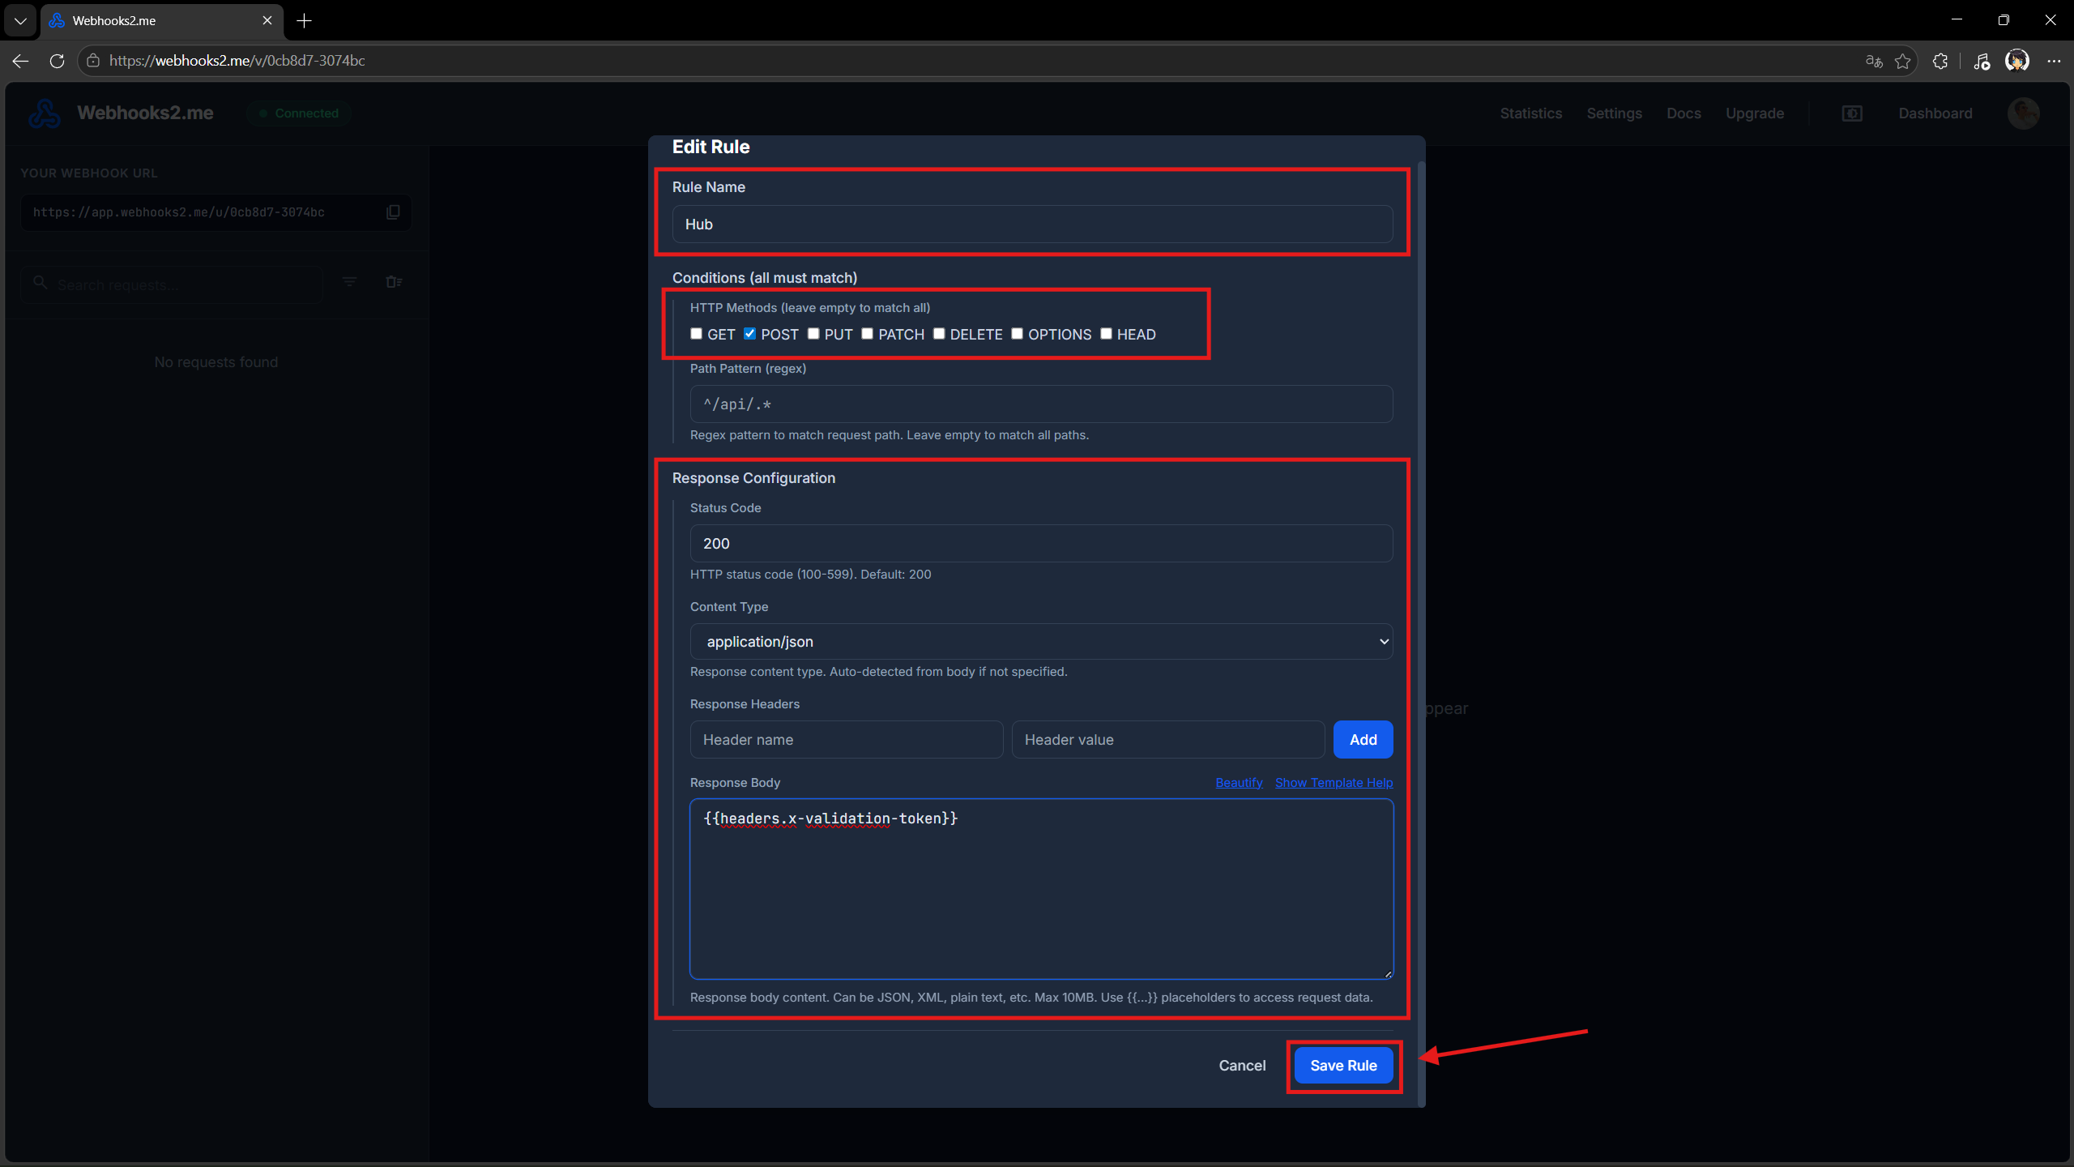Open the Upgrade menu item
This screenshot has width=2074, height=1167.
coord(1755,113)
